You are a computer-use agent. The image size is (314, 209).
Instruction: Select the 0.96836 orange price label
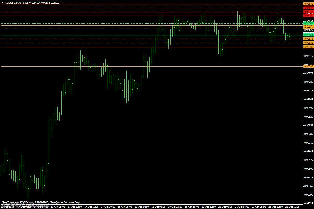click(309, 4)
